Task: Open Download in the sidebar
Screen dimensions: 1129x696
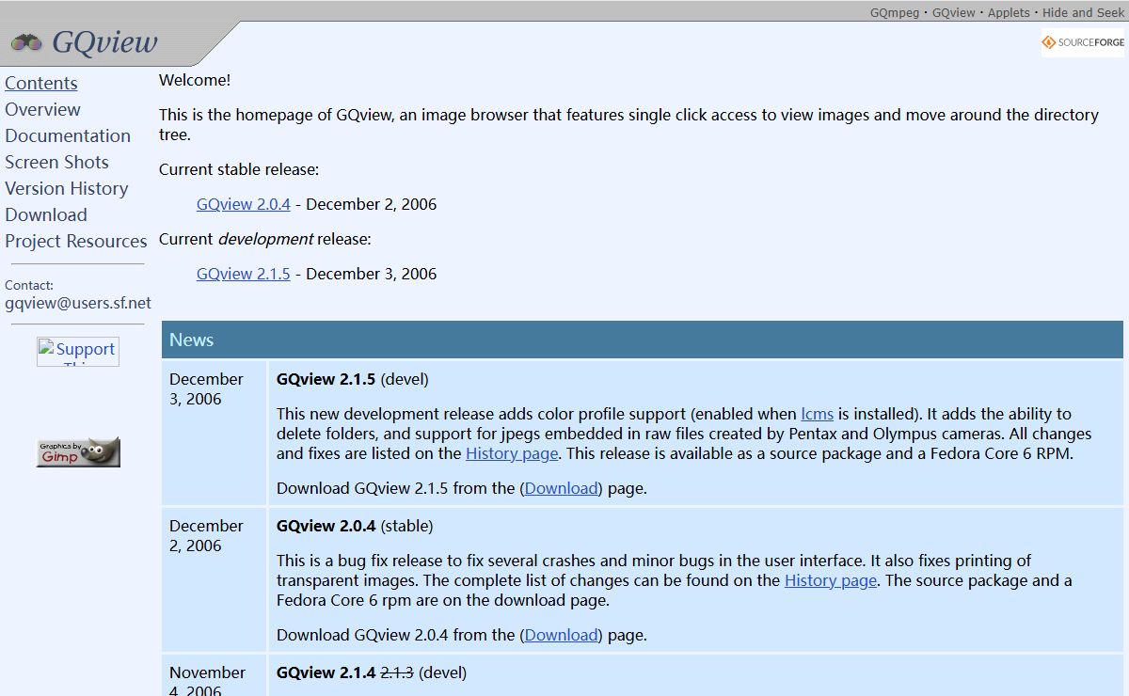Action: pos(46,214)
